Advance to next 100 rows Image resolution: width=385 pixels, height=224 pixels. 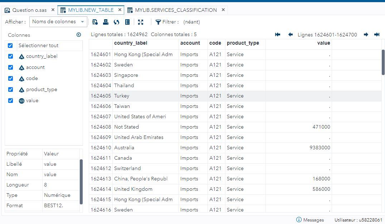[366, 34]
